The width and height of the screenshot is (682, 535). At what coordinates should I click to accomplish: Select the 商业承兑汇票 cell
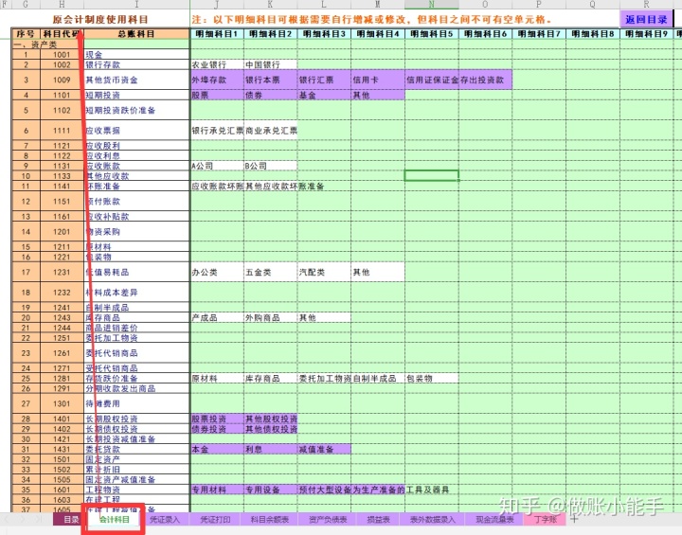(x=271, y=130)
